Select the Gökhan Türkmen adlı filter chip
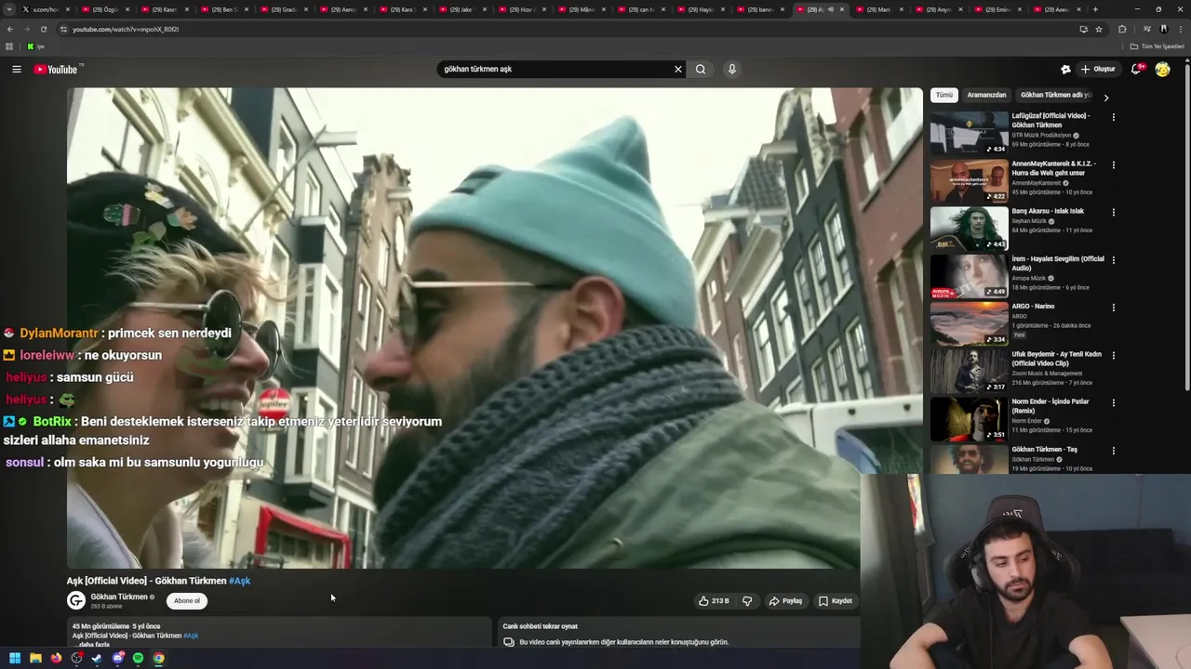 tap(1055, 95)
